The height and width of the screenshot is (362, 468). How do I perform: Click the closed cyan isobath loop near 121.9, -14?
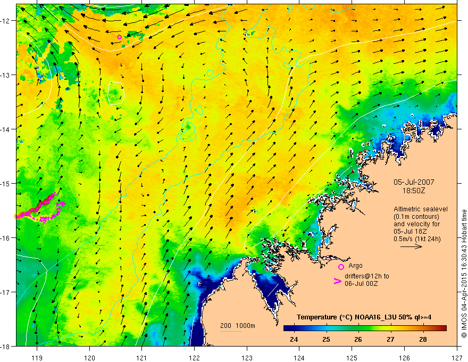click(x=187, y=131)
